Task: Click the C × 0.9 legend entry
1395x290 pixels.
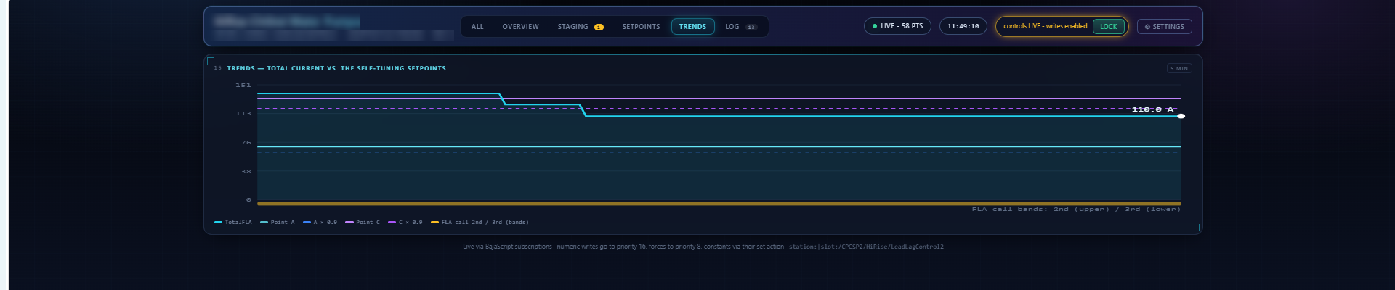Action: (x=405, y=223)
